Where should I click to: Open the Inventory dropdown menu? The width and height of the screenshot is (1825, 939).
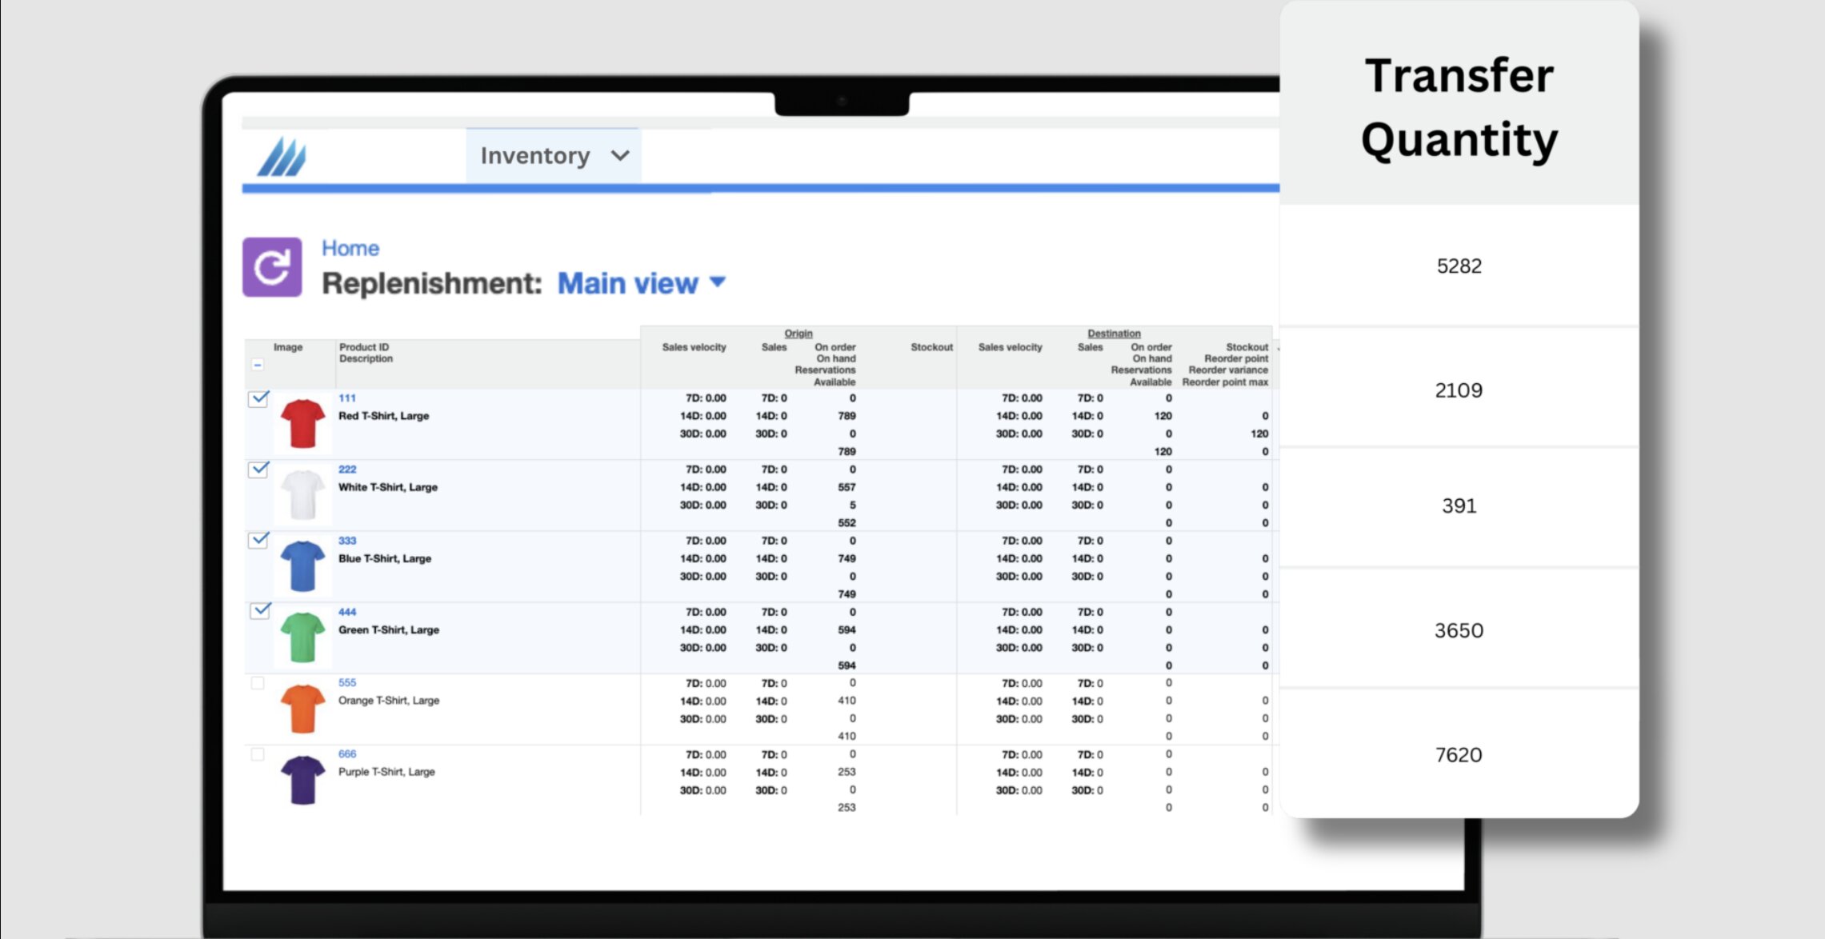coord(554,156)
